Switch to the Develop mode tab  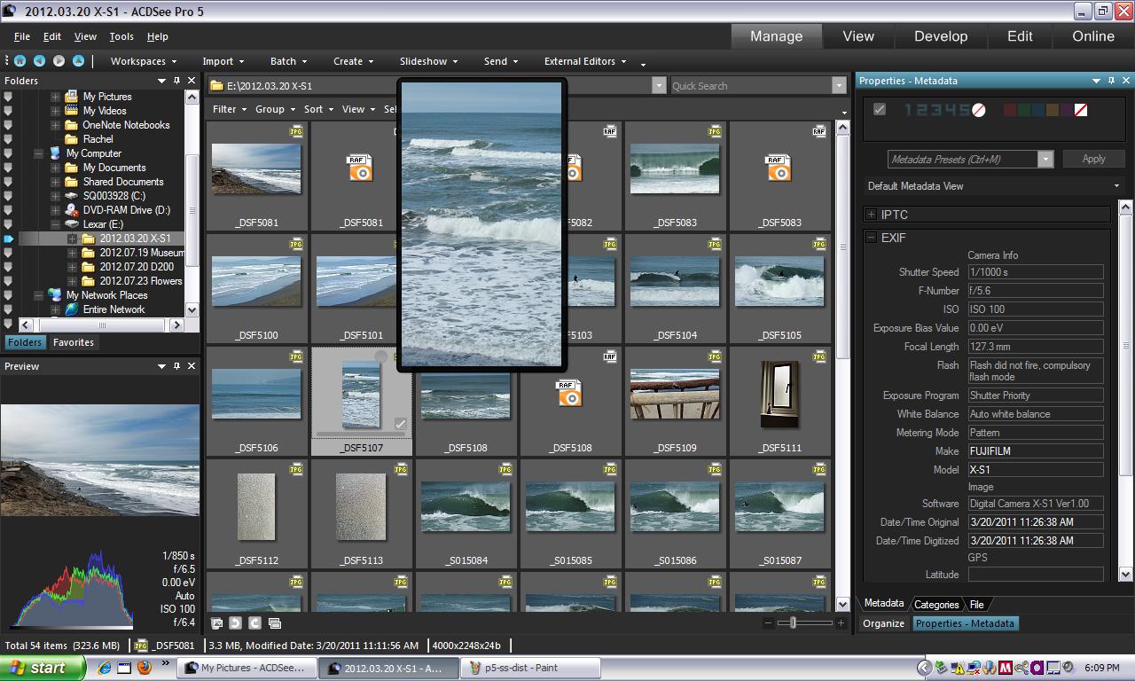[940, 36]
